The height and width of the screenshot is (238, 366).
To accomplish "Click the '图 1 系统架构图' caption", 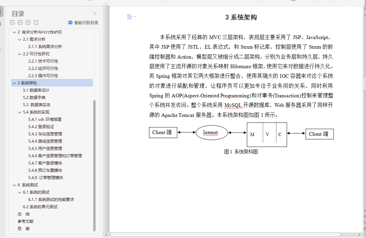I will (x=241, y=152).
